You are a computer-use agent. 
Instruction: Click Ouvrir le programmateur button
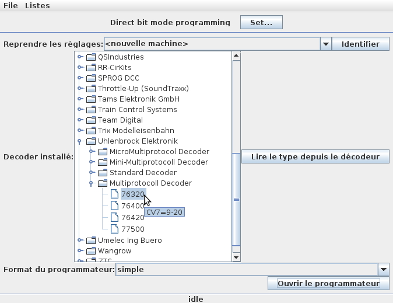(328, 283)
